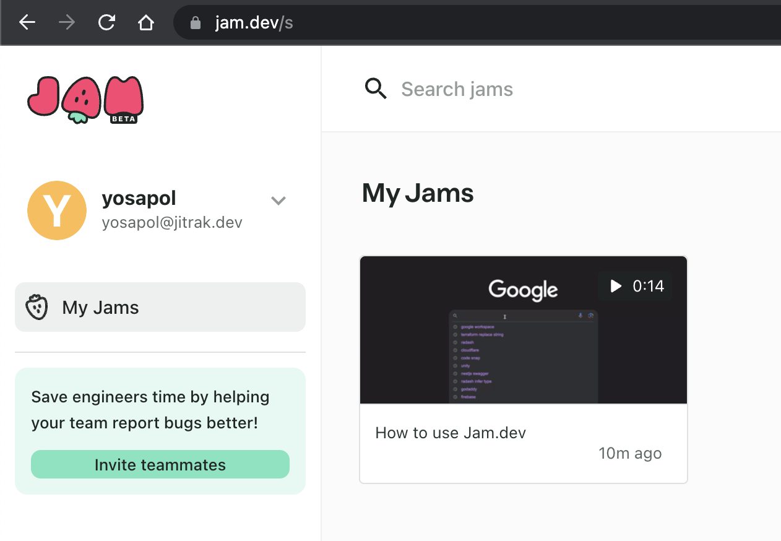
Task: Click the orange Y user avatar
Action: [x=57, y=210]
